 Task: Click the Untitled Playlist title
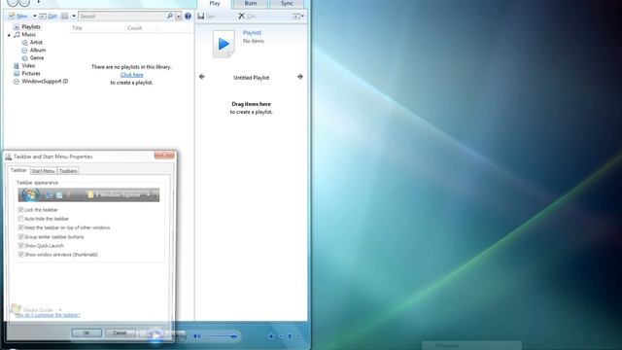tap(251, 78)
